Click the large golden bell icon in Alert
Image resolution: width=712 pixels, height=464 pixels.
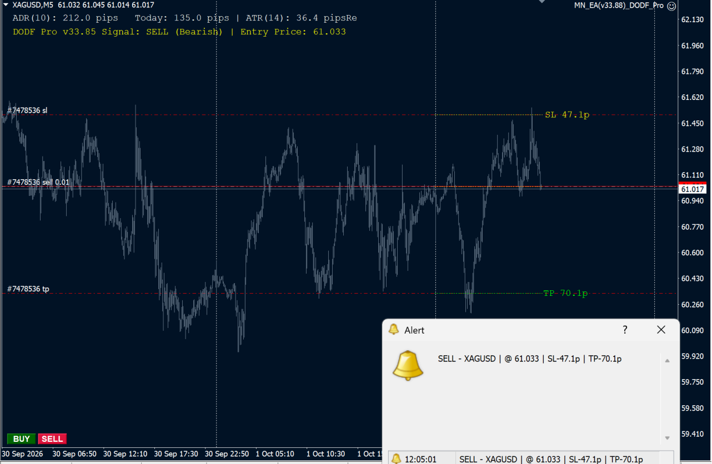pyautogui.click(x=408, y=365)
